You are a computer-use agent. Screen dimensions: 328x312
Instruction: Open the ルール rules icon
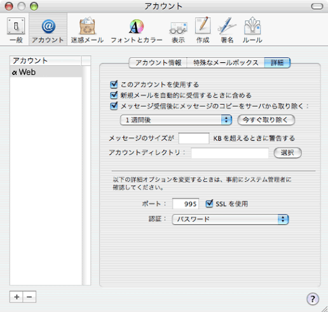click(252, 26)
